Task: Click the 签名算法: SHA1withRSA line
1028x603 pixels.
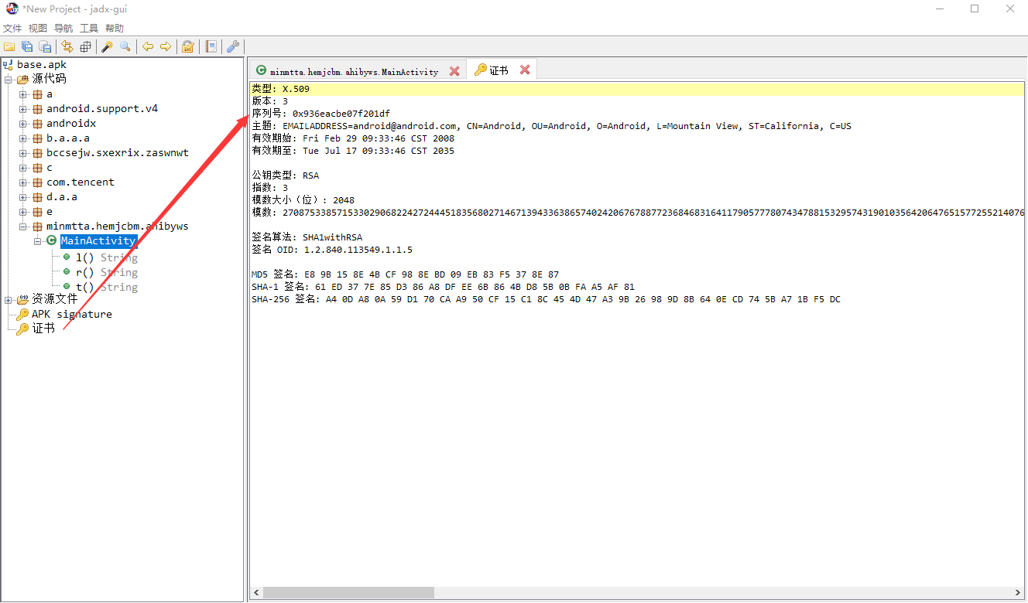Action: pos(307,237)
